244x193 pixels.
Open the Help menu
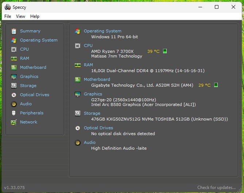[35, 16]
